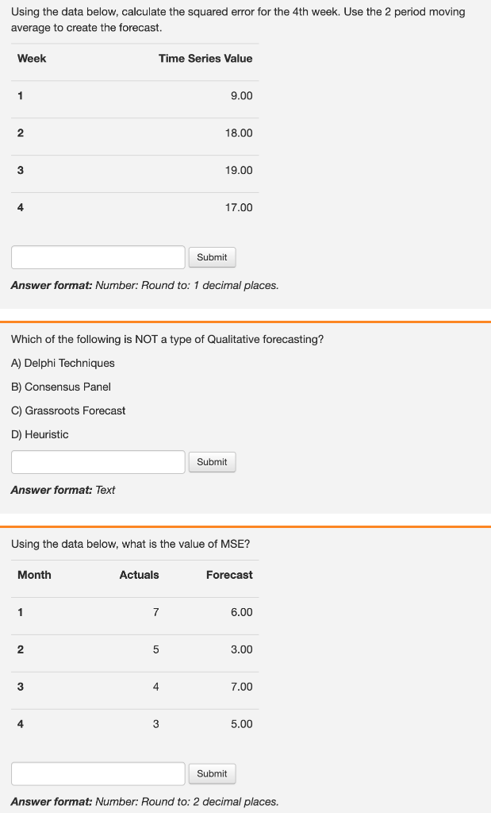Click the Month column header
Screen dimensions: 491x813
(34, 575)
